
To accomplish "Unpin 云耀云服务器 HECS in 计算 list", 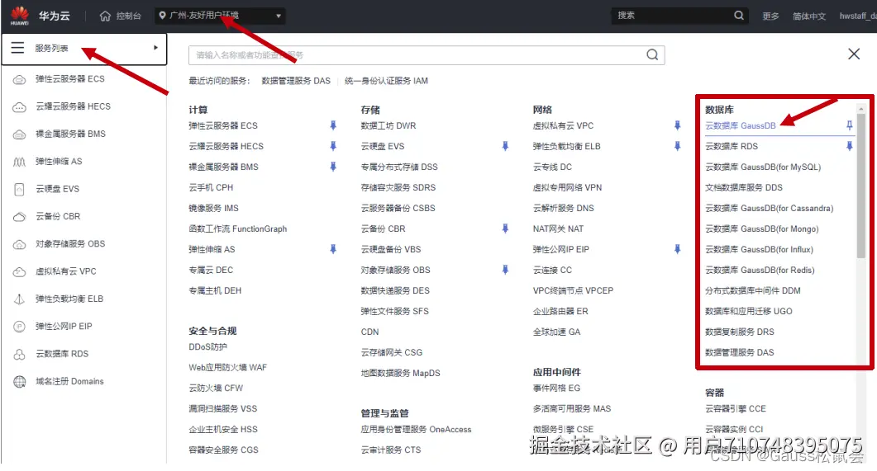I will [333, 146].
